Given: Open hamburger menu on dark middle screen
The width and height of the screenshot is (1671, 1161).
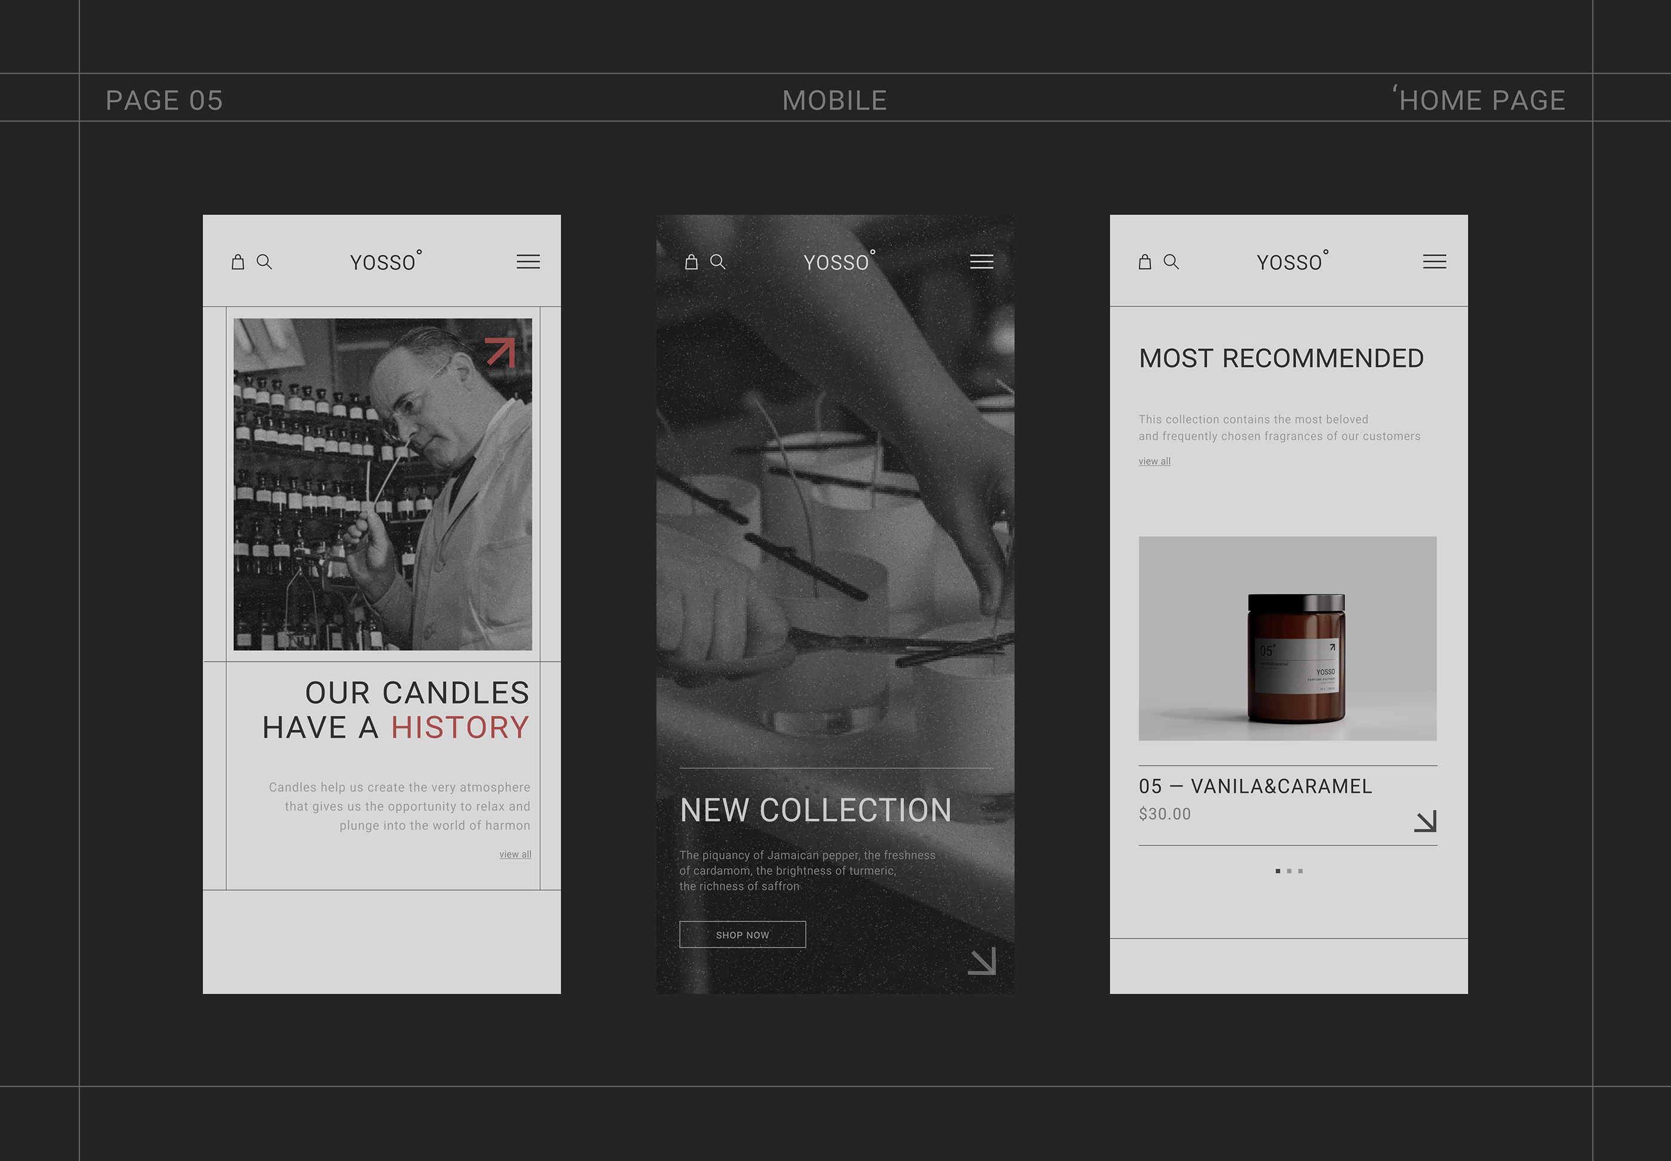Looking at the screenshot, I should tap(981, 262).
